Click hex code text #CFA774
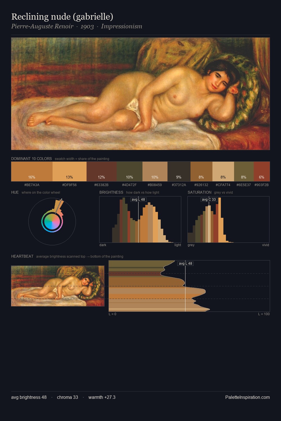Image resolution: width=281 pixels, height=421 pixels. [x=223, y=185]
